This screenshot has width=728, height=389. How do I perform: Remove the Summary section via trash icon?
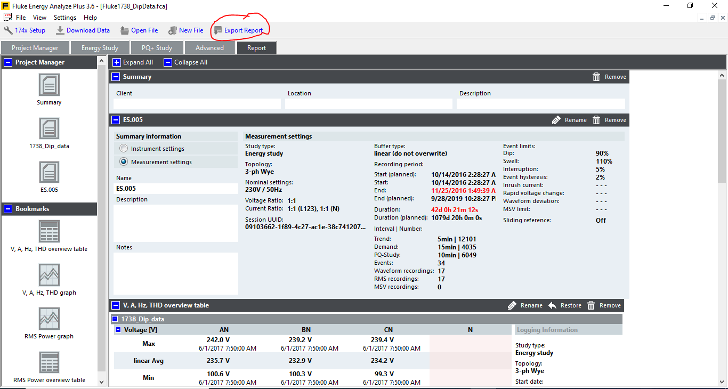click(x=596, y=77)
